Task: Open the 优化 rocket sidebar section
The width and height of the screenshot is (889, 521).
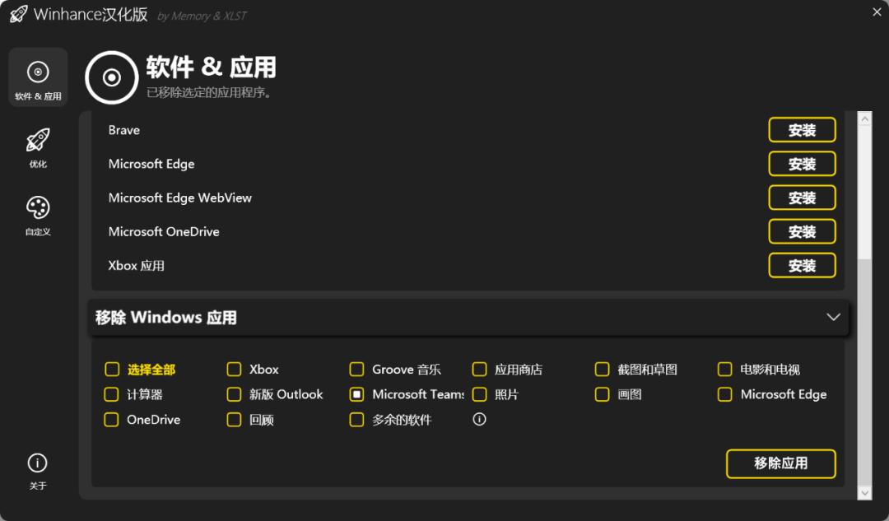Action: click(38, 147)
